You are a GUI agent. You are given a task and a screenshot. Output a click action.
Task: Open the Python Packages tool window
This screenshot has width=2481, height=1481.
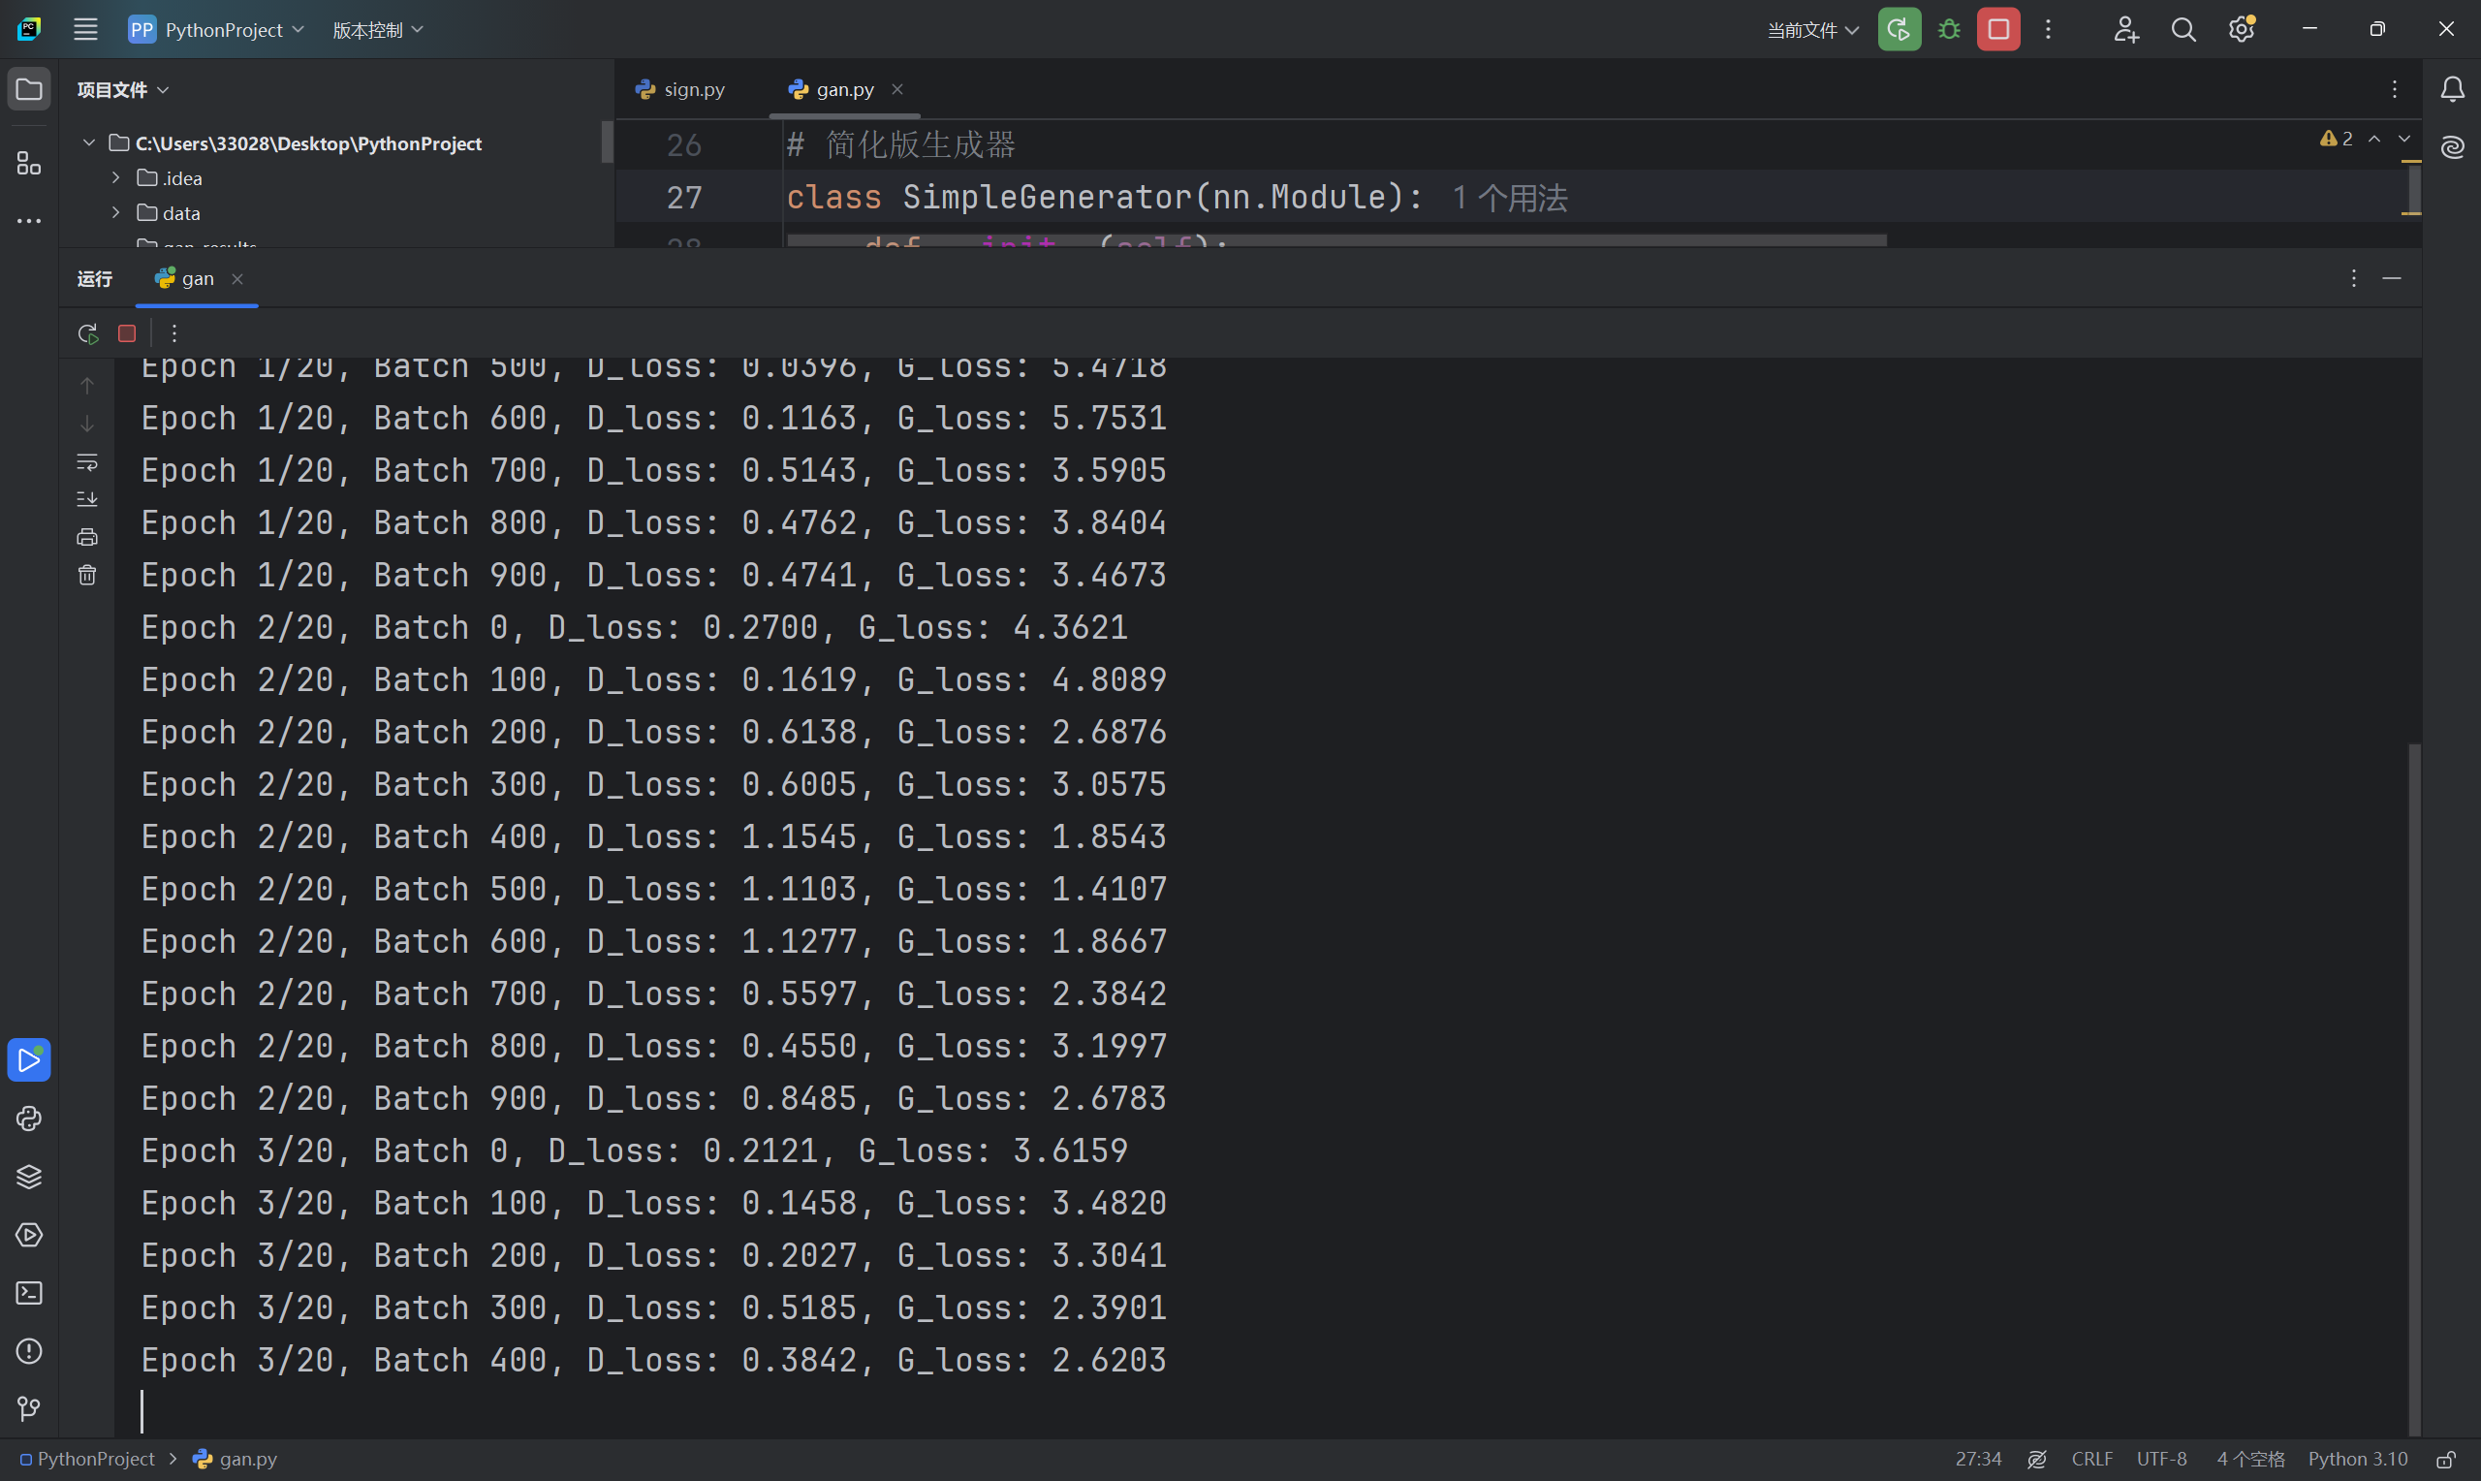(x=29, y=1177)
